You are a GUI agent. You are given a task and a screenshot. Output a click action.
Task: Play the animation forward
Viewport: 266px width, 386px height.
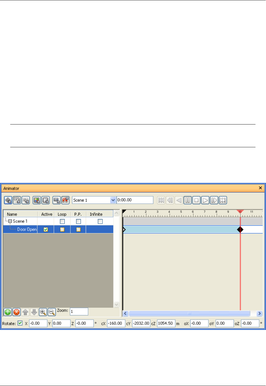pos(205,200)
